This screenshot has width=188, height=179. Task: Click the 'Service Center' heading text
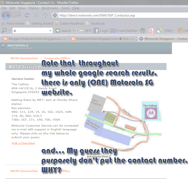click(23, 79)
